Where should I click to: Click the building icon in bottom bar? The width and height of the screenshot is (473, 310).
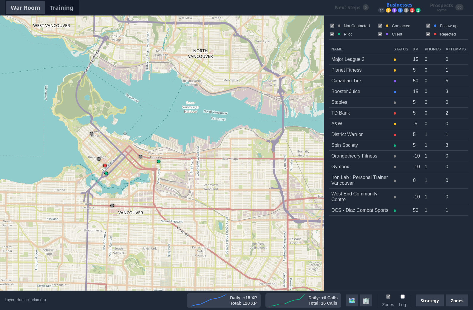click(x=366, y=300)
